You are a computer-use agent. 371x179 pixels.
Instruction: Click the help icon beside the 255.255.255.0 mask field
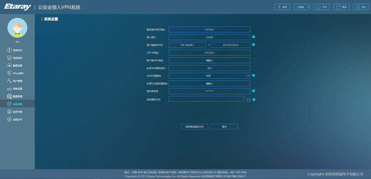tap(253, 44)
